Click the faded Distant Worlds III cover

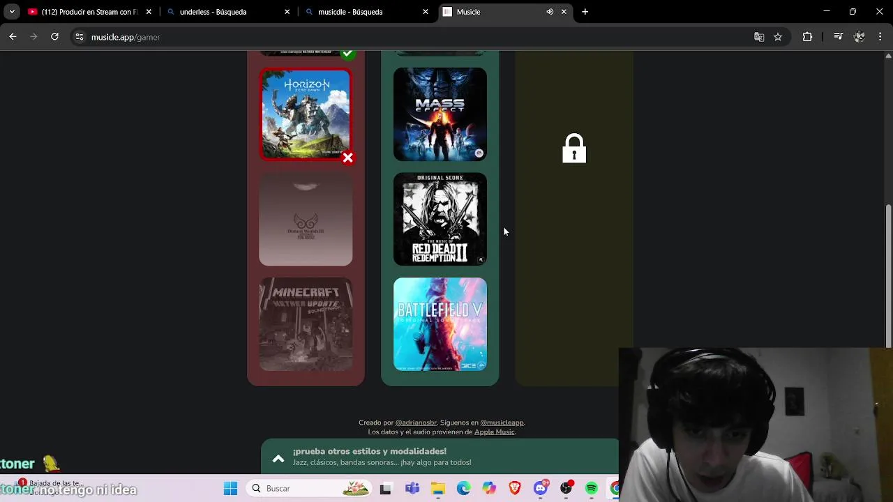pos(306,219)
